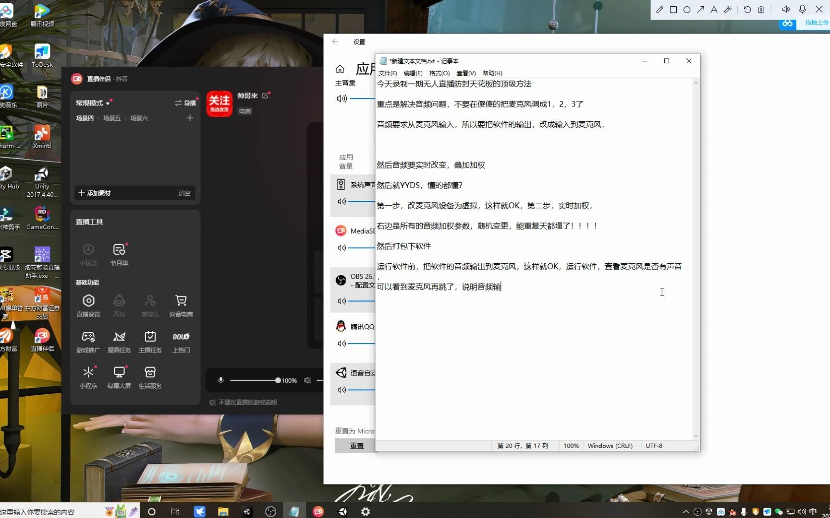The width and height of the screenshot is (830, 518).
Task: Open 小玩法 tool
Action: (88, 255)
